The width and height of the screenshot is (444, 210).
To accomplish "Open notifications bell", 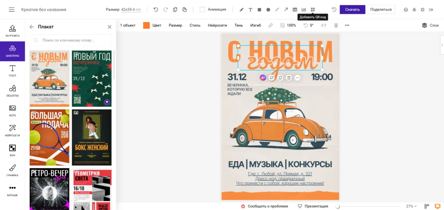I will pos(414,10).
